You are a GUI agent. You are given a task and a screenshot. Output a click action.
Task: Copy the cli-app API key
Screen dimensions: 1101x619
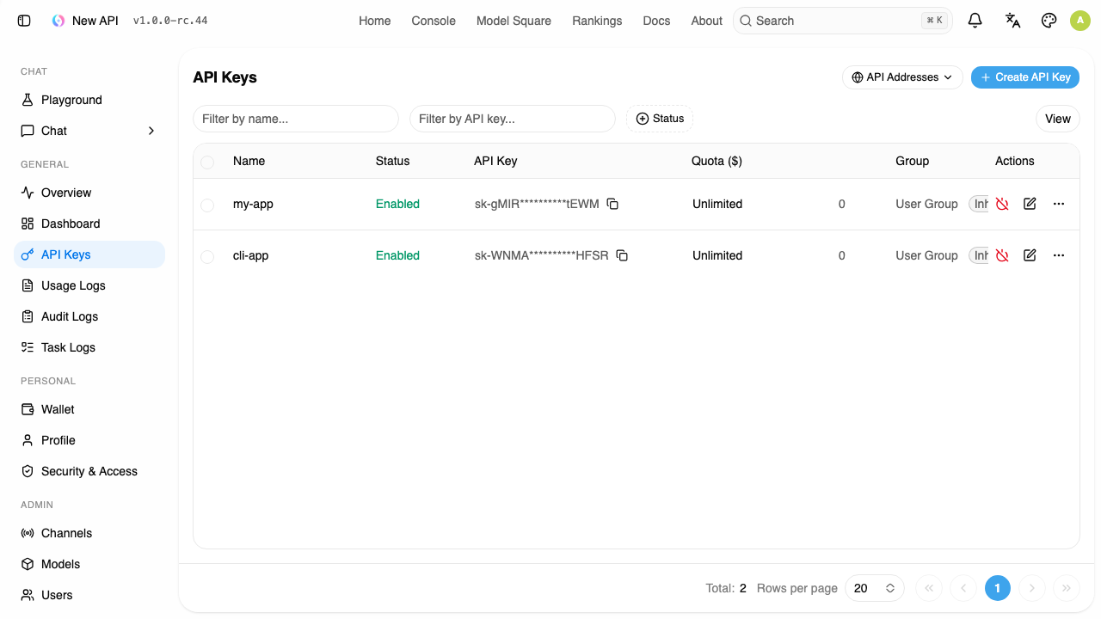point(622,255)
